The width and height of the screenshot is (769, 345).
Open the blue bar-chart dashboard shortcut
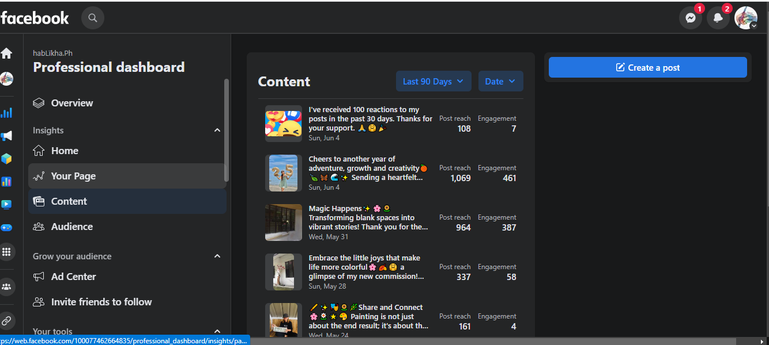tap(6, 113)
